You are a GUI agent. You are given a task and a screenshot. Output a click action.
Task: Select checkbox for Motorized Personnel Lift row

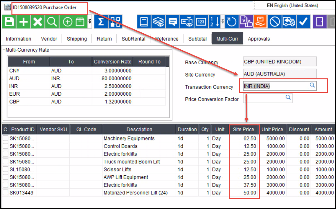5,193
